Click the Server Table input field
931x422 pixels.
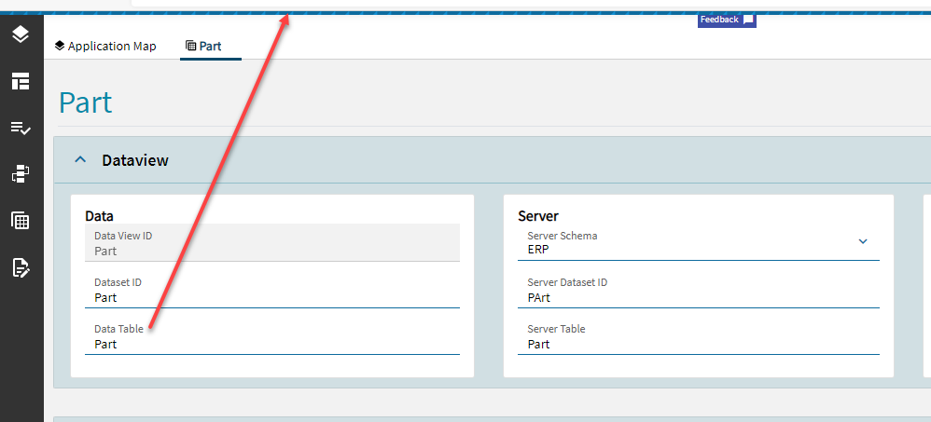[698, 336]
